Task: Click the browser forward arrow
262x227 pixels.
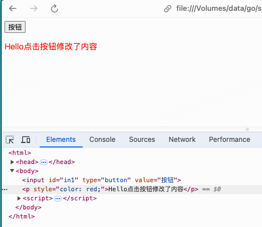Action: (x=33, y=9)
